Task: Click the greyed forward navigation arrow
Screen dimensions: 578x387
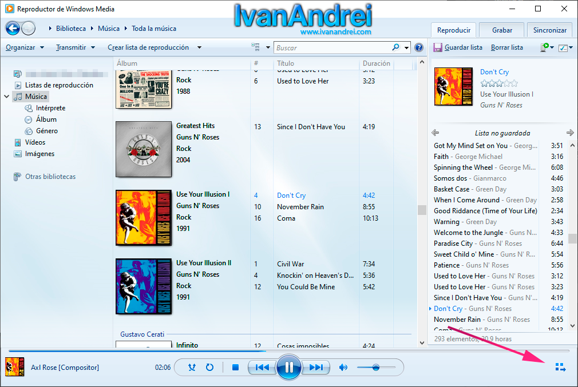Action: pyautogui.click(x=29, y=29)
